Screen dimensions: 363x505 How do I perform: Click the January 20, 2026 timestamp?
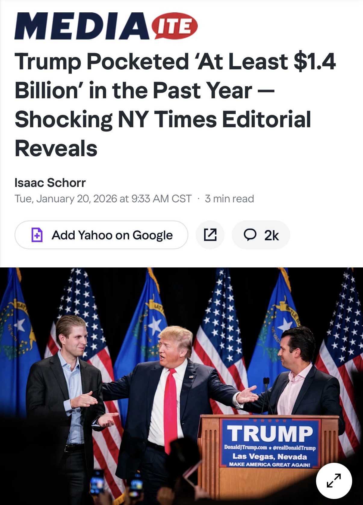point(103,199)
